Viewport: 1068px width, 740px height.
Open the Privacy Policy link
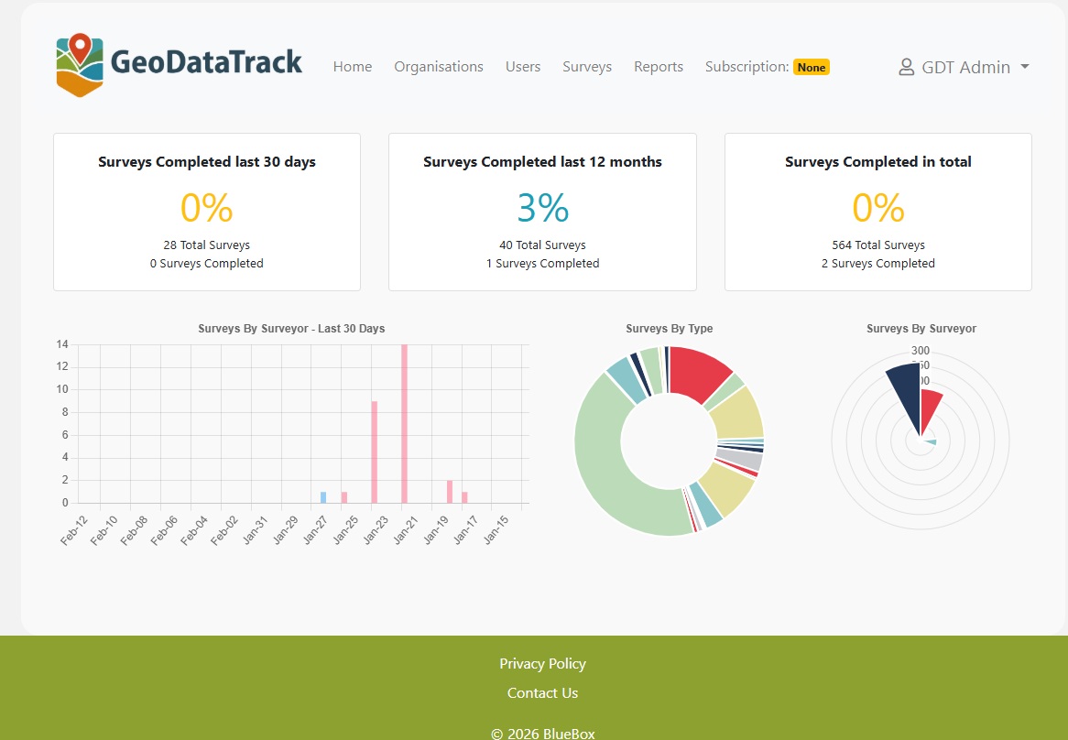pyautogui.click(x=542, y=663)
